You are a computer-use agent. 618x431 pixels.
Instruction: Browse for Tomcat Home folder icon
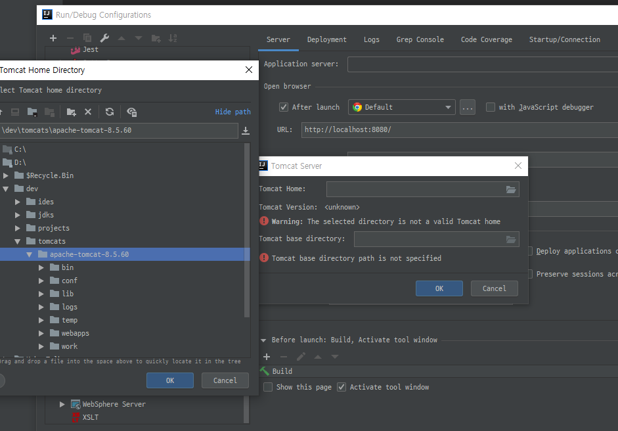511,190
